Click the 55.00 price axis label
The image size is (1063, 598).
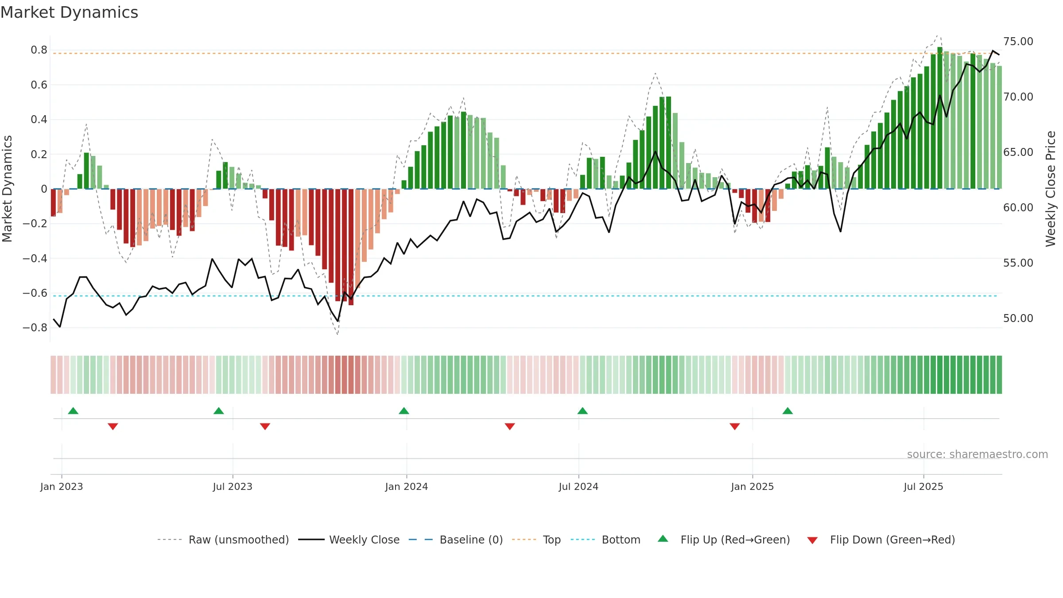(x=1018, y=263)
